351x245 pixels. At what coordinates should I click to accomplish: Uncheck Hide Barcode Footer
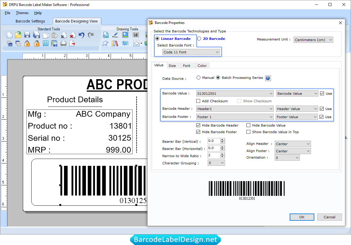click(198, 132)
